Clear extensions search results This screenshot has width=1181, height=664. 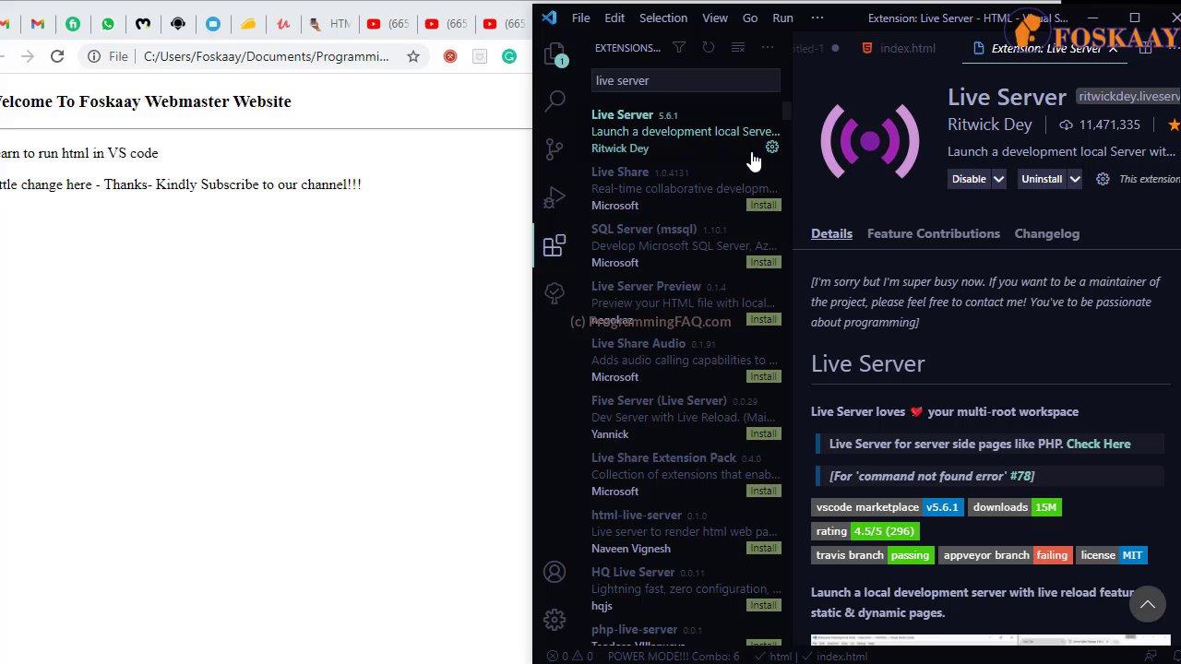point(738,47)
